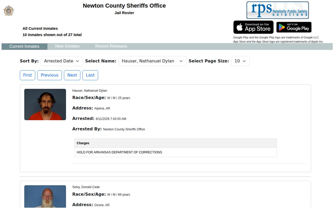This screenshot has width=334, height=209.
Task: Click the 'Charges' table header
Action: click(x=176, y=143)
